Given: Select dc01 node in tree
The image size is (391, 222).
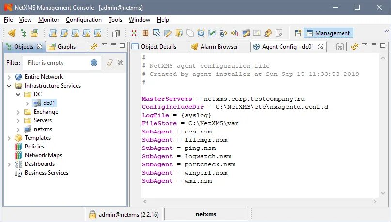Looking at the screenshot, I should click(49, 103).
